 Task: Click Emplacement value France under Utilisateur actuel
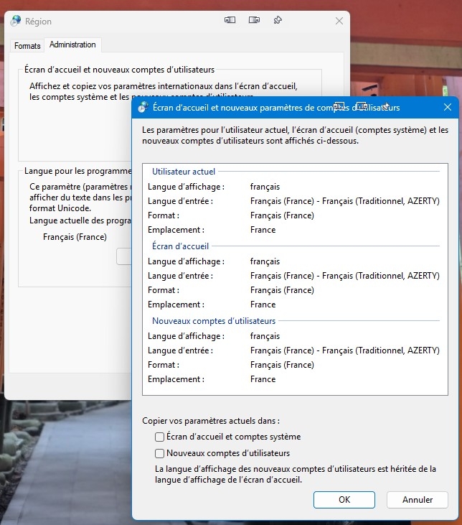pyautogui.click(x=263, y=230)
